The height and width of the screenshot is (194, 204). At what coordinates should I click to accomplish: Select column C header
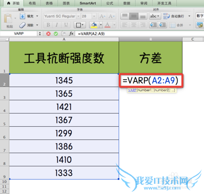tap(193, 39)
